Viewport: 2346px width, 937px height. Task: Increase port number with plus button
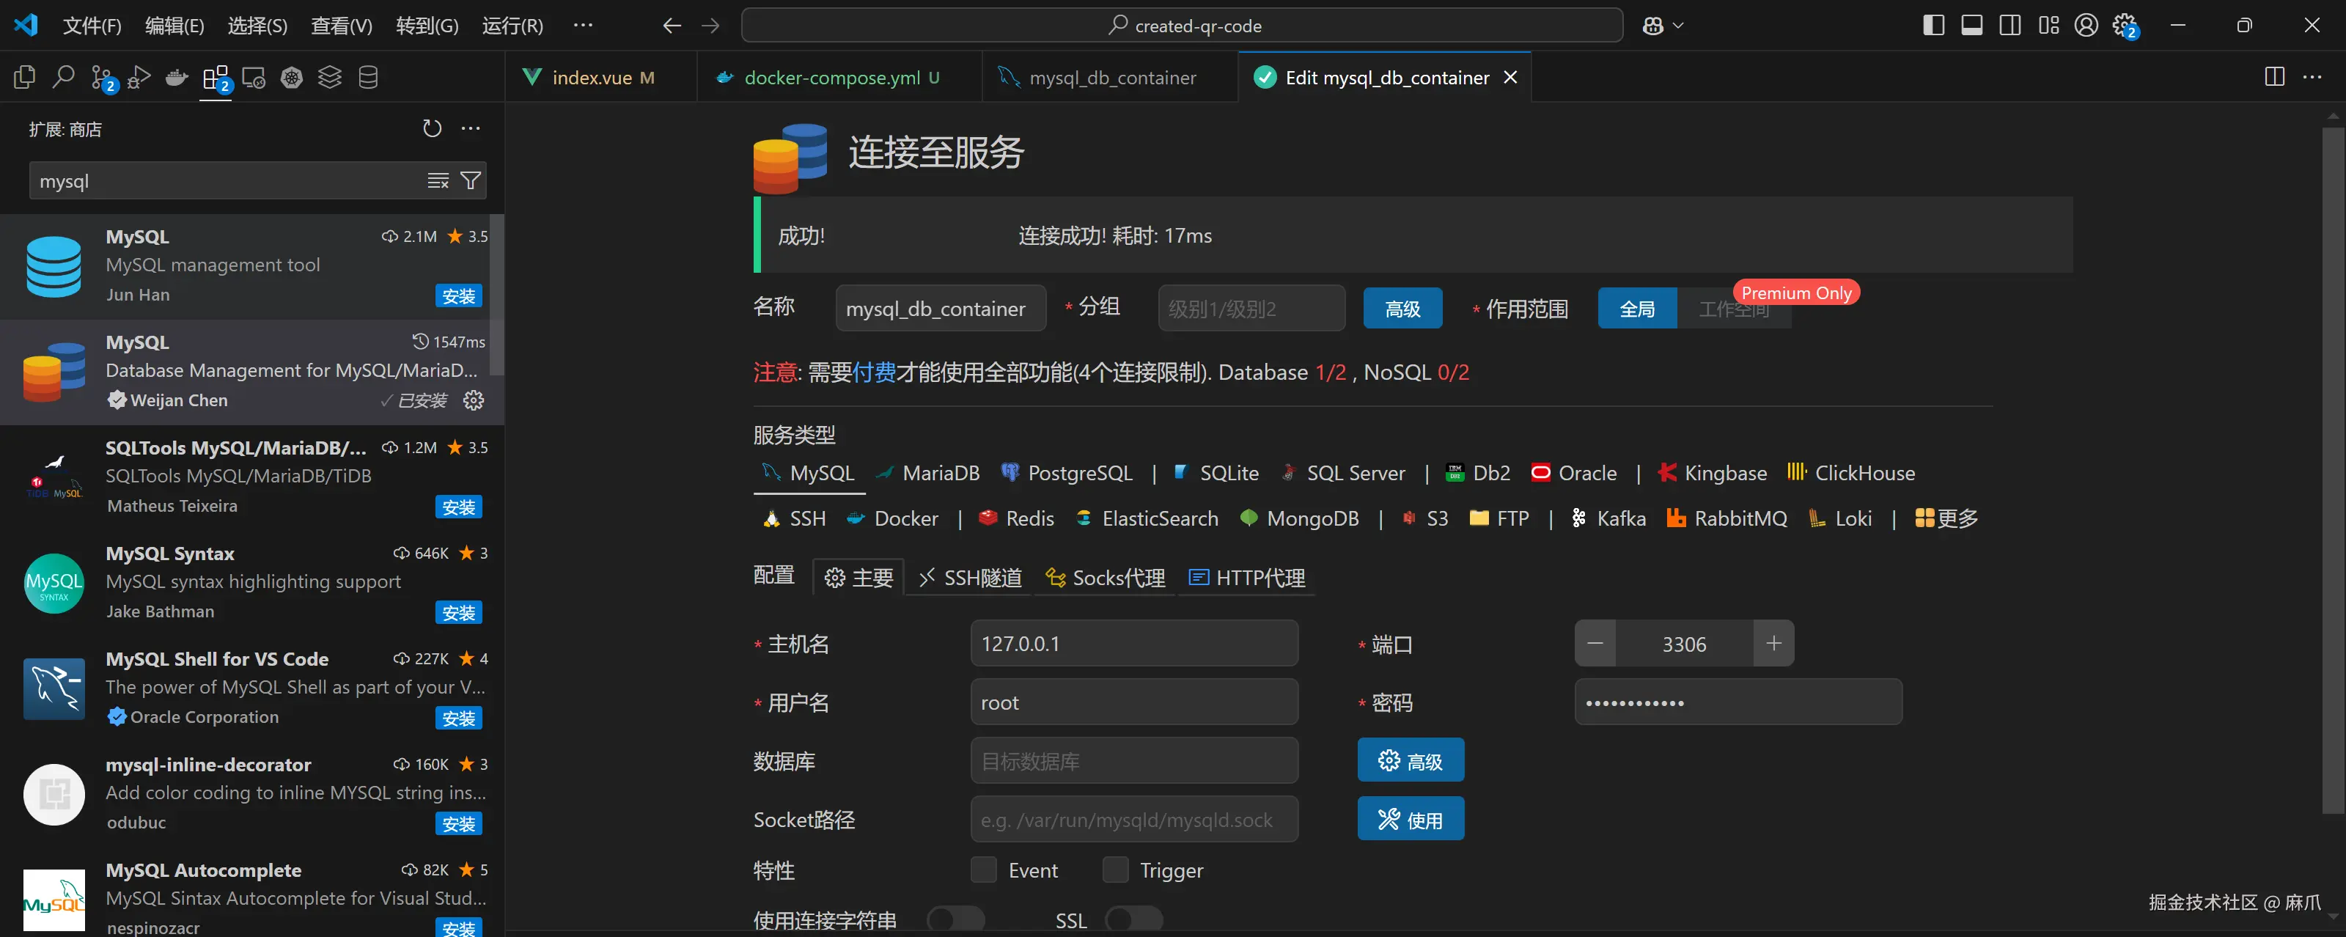(1773, 643)
